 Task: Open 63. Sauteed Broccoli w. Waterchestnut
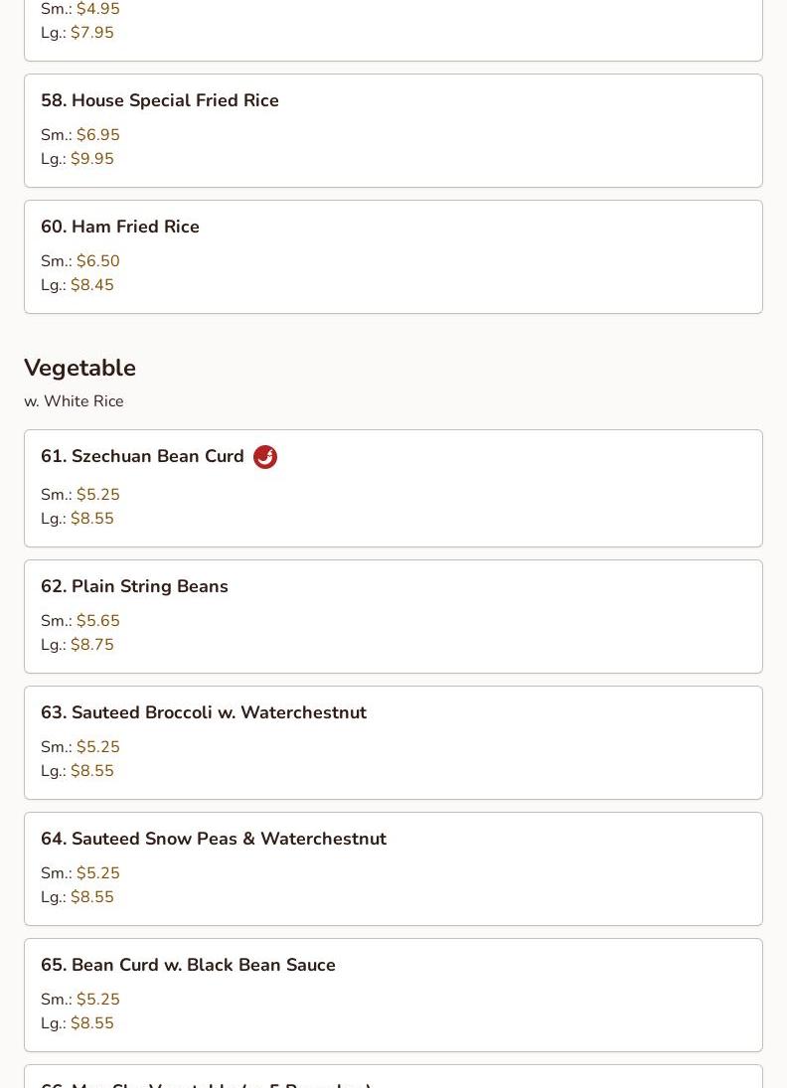203,712
